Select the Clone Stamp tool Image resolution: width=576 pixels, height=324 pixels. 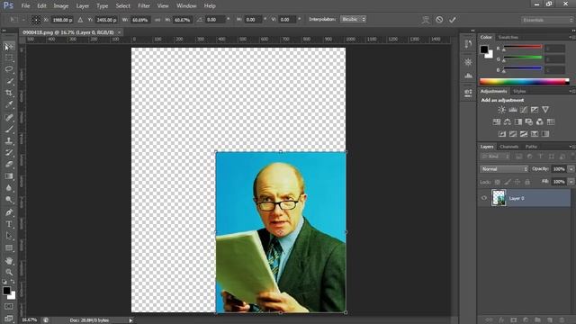(x=9, y=140)
